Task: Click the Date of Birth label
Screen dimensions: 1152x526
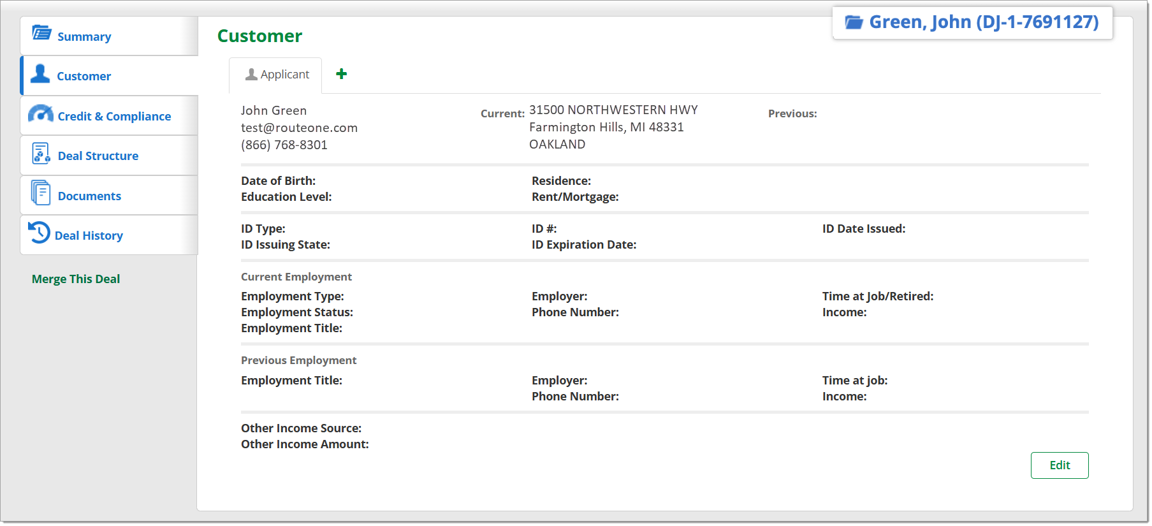Action: [x=278, y=181]
